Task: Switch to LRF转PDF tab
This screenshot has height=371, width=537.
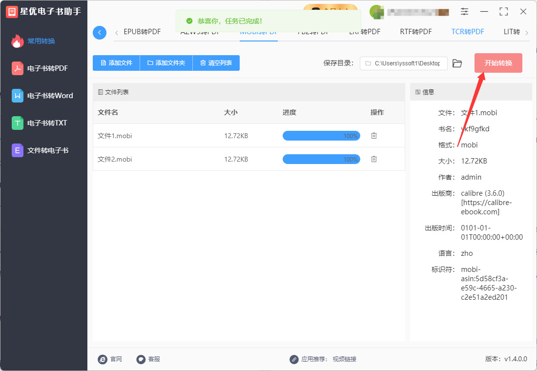Action: coord(365,32)
